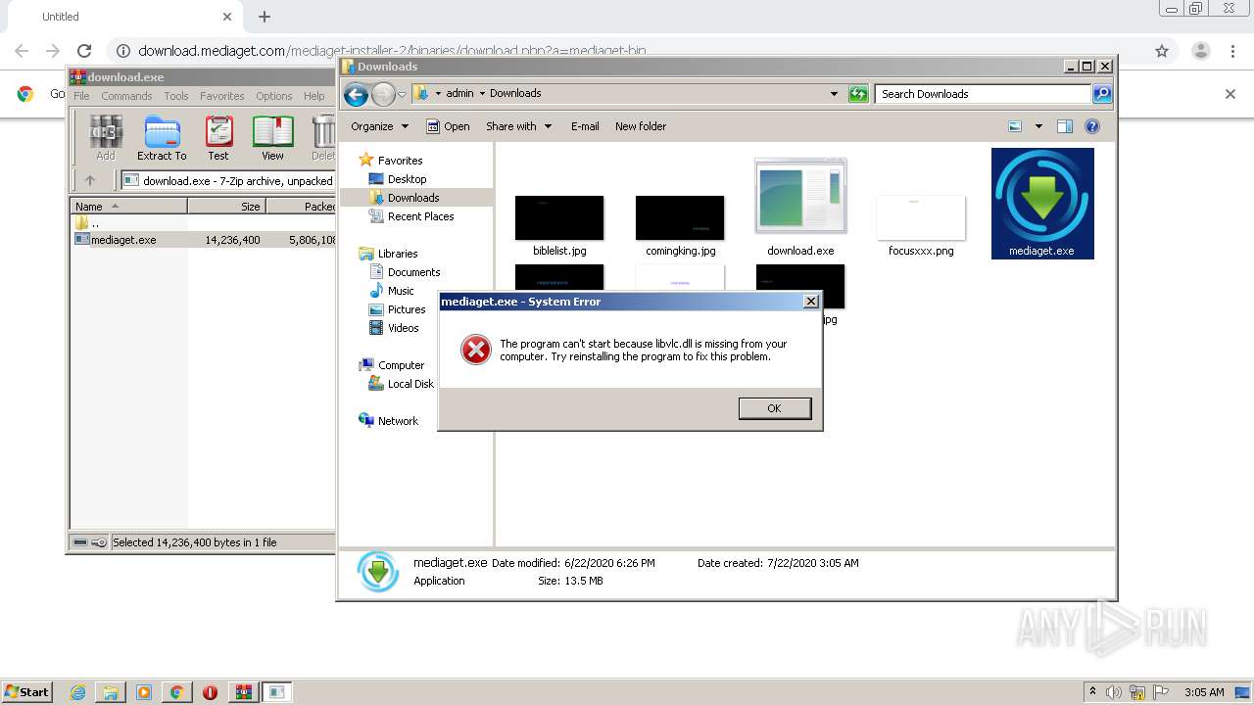The width and height of the screenshot is (1254, 705).
Task: Switch to WinRAR archive taskbar button
Action: click(x=243, y=692)
